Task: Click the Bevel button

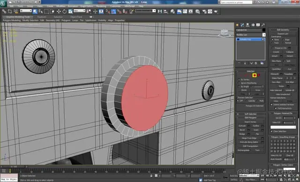Action: (242, 130)
